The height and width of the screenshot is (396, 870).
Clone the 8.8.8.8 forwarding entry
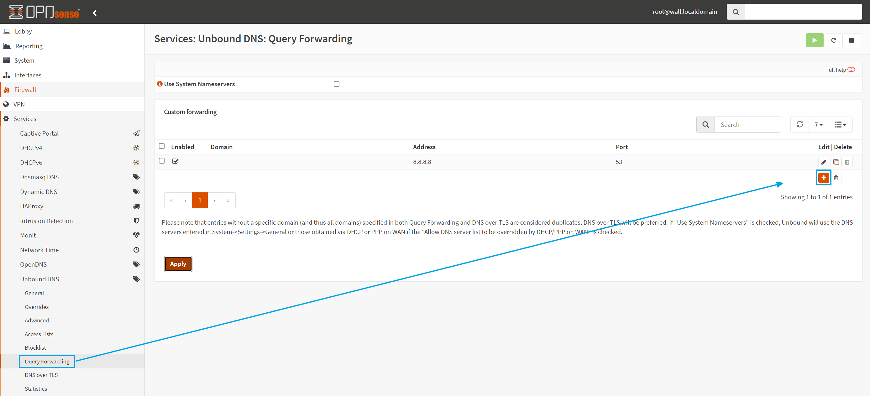pyautogui.click(x=836, y=162)
